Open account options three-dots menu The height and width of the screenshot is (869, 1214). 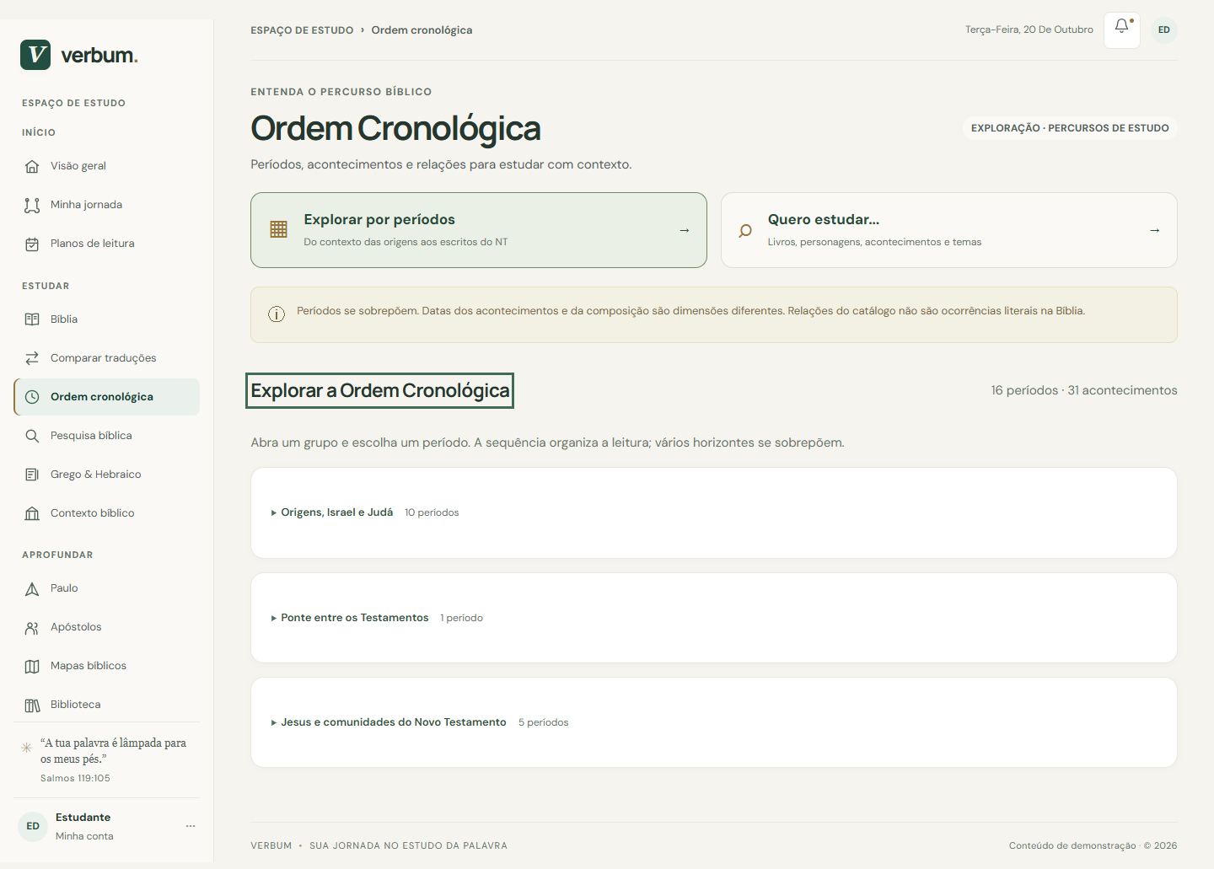(x=191, y=826)
